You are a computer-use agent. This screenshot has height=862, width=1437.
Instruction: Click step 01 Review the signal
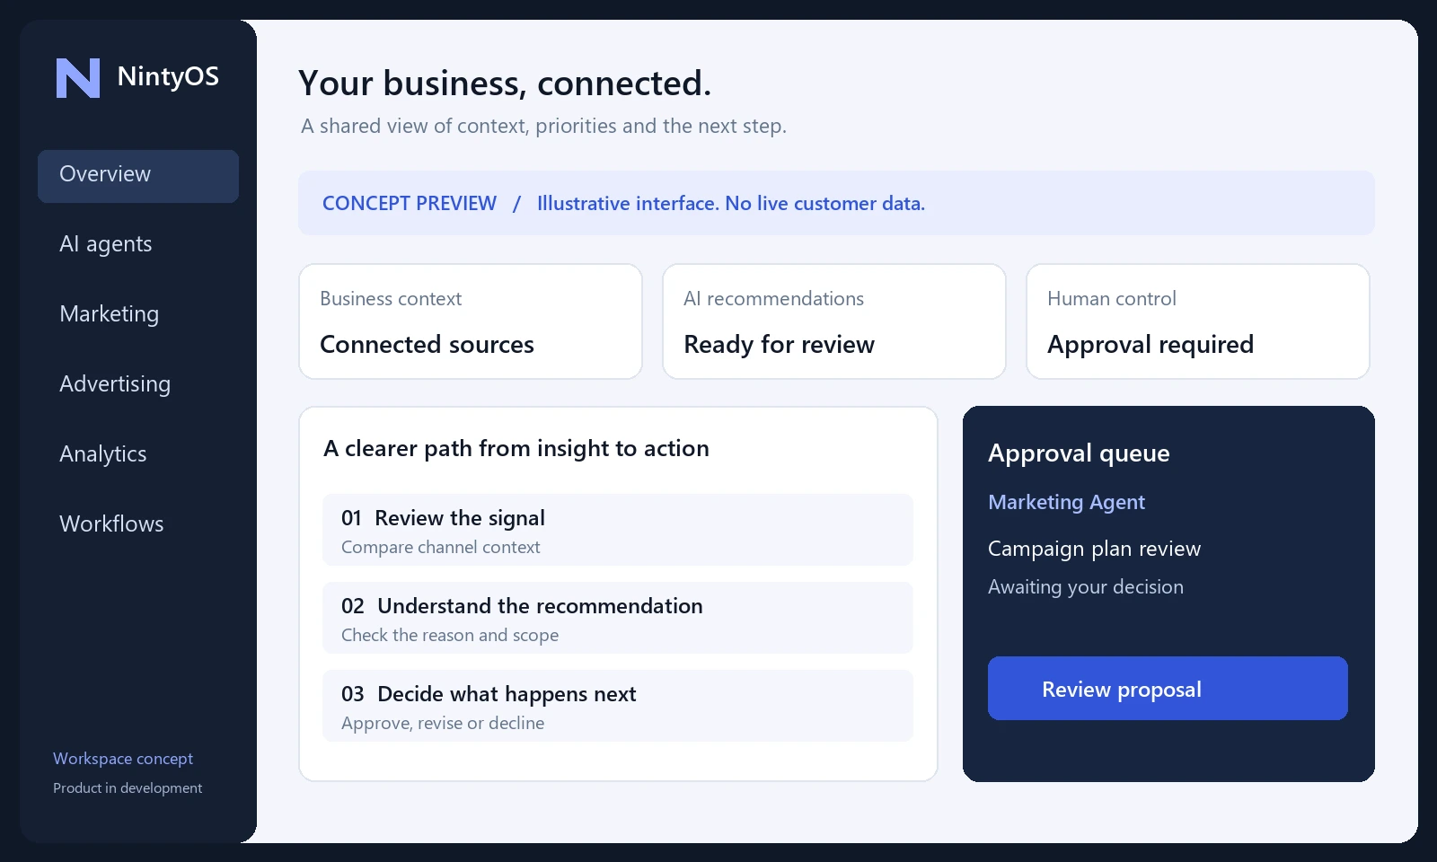click(618, 530)
